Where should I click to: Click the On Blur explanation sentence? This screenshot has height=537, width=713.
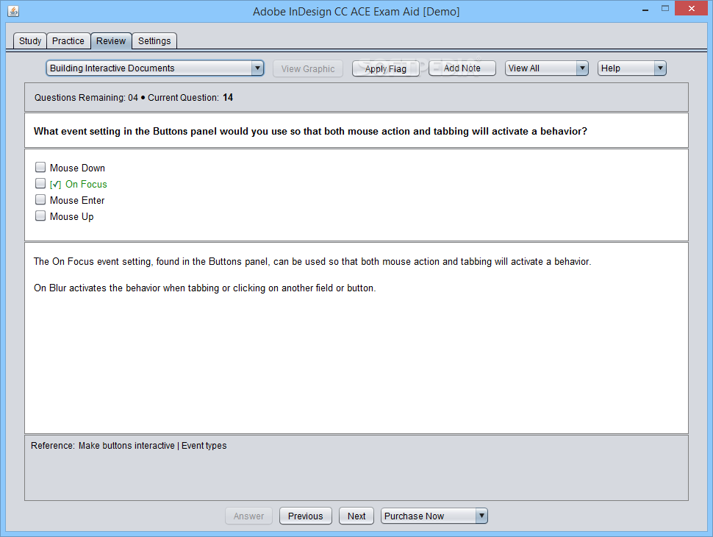tap(204, 288)
